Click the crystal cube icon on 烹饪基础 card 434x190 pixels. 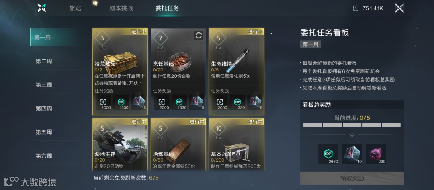197,102
